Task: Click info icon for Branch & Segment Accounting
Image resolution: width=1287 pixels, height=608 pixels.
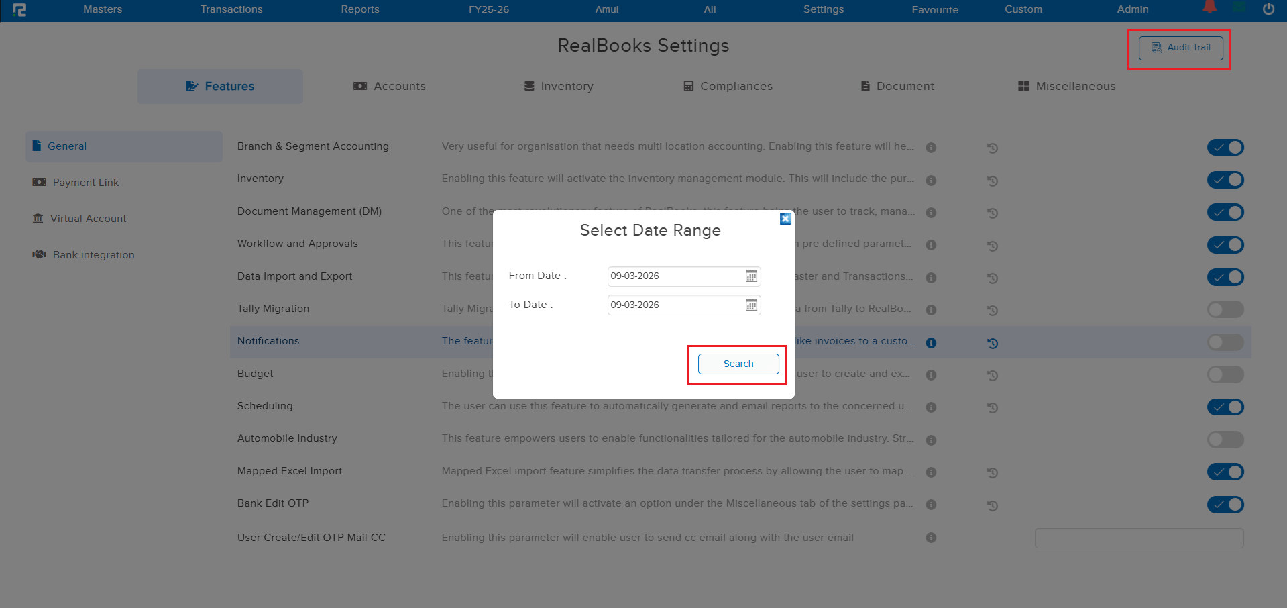Action: coord(931,148)
